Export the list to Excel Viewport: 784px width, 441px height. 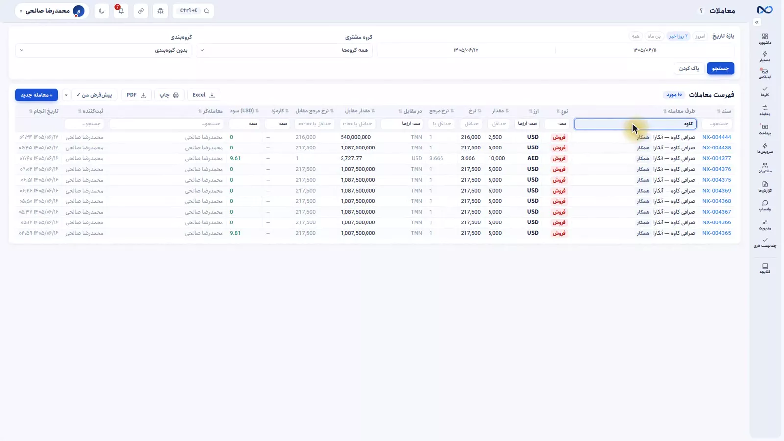click(x=203, y=95)
